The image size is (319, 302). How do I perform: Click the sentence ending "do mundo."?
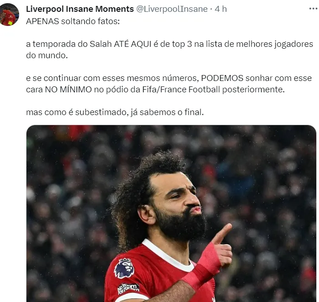coord(170,50)
